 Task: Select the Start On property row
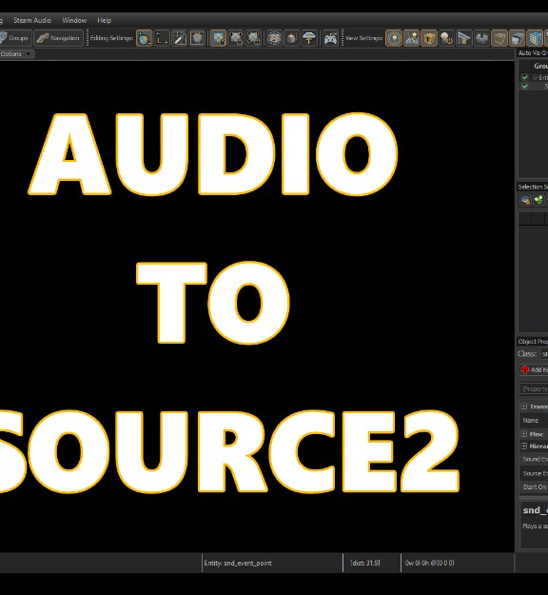[x=534, y=486]
